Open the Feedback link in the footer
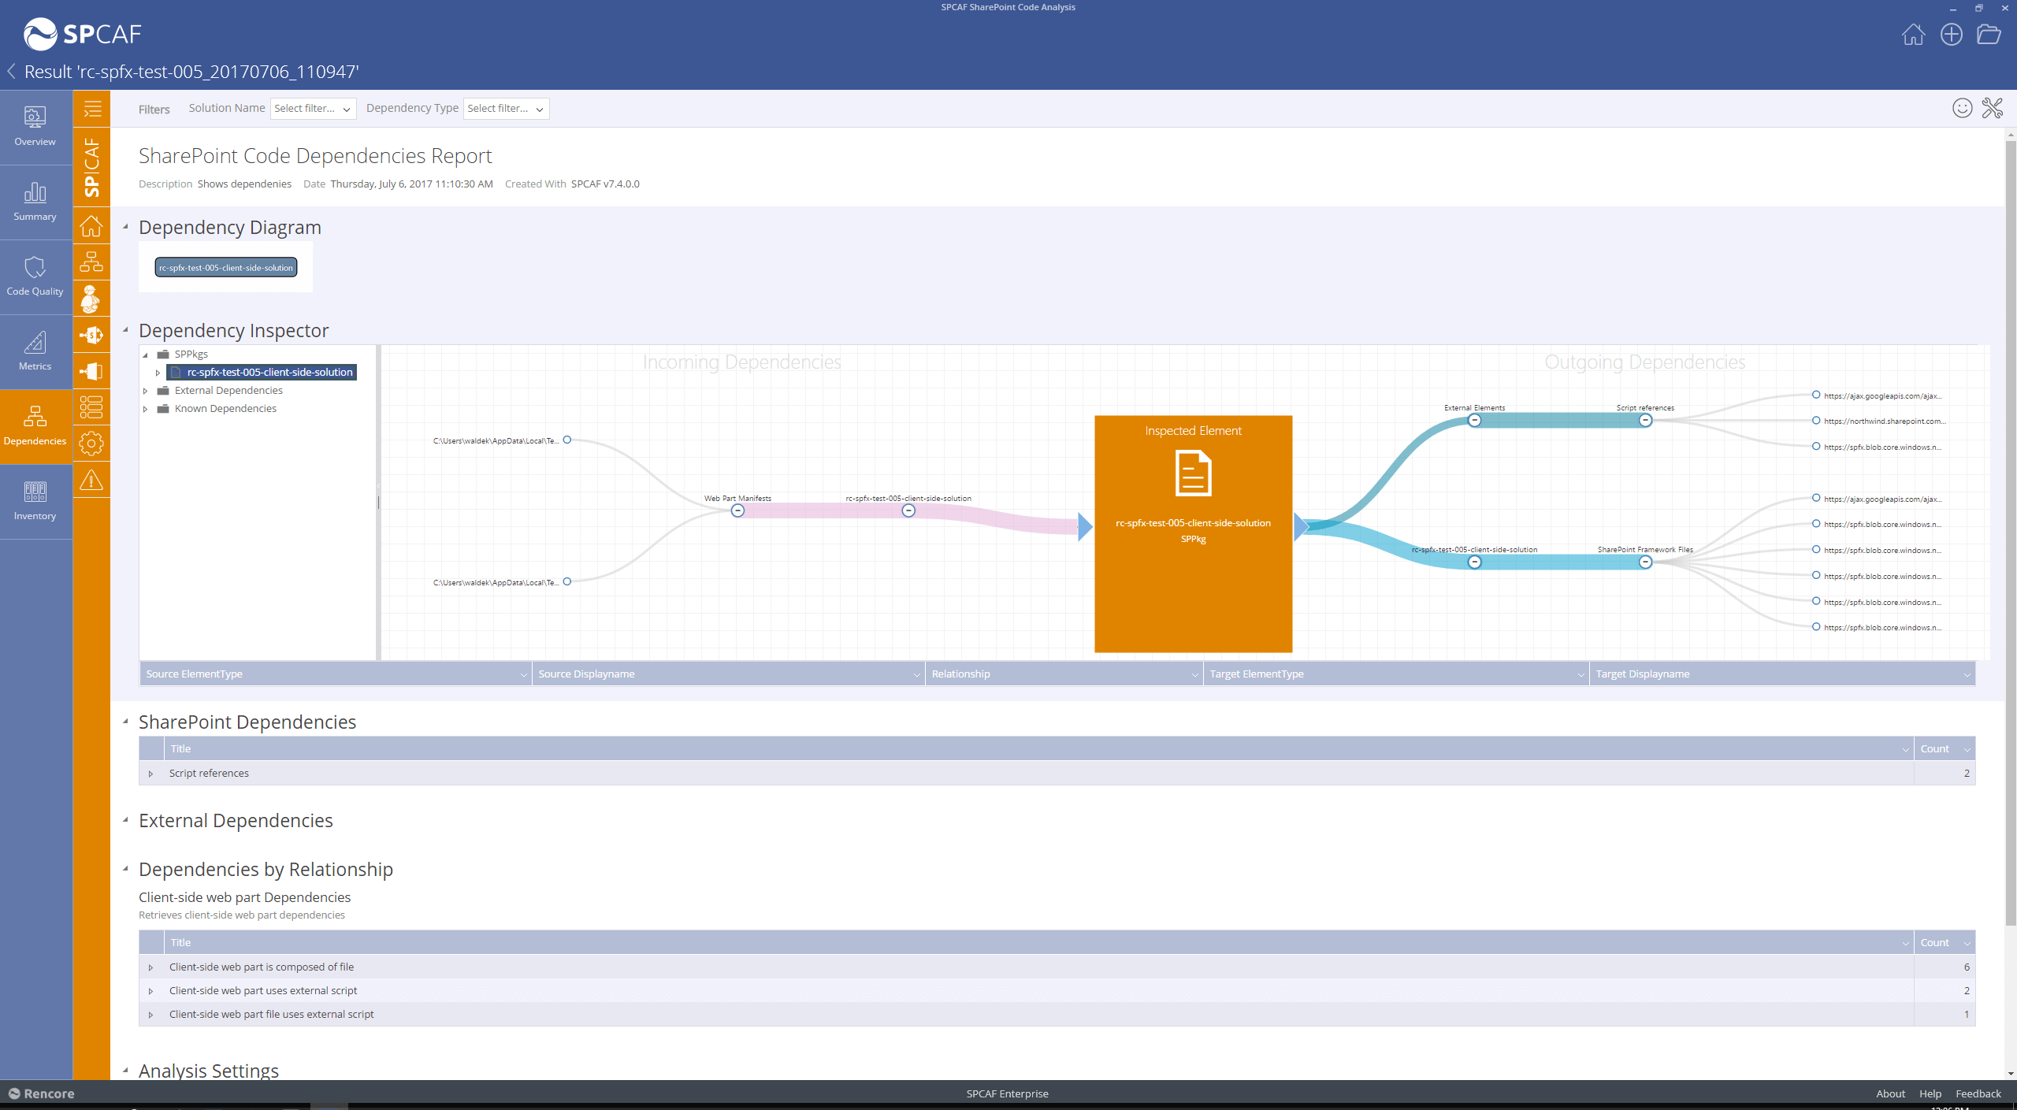The image size is (2017, 1110). (1978, 1093)
